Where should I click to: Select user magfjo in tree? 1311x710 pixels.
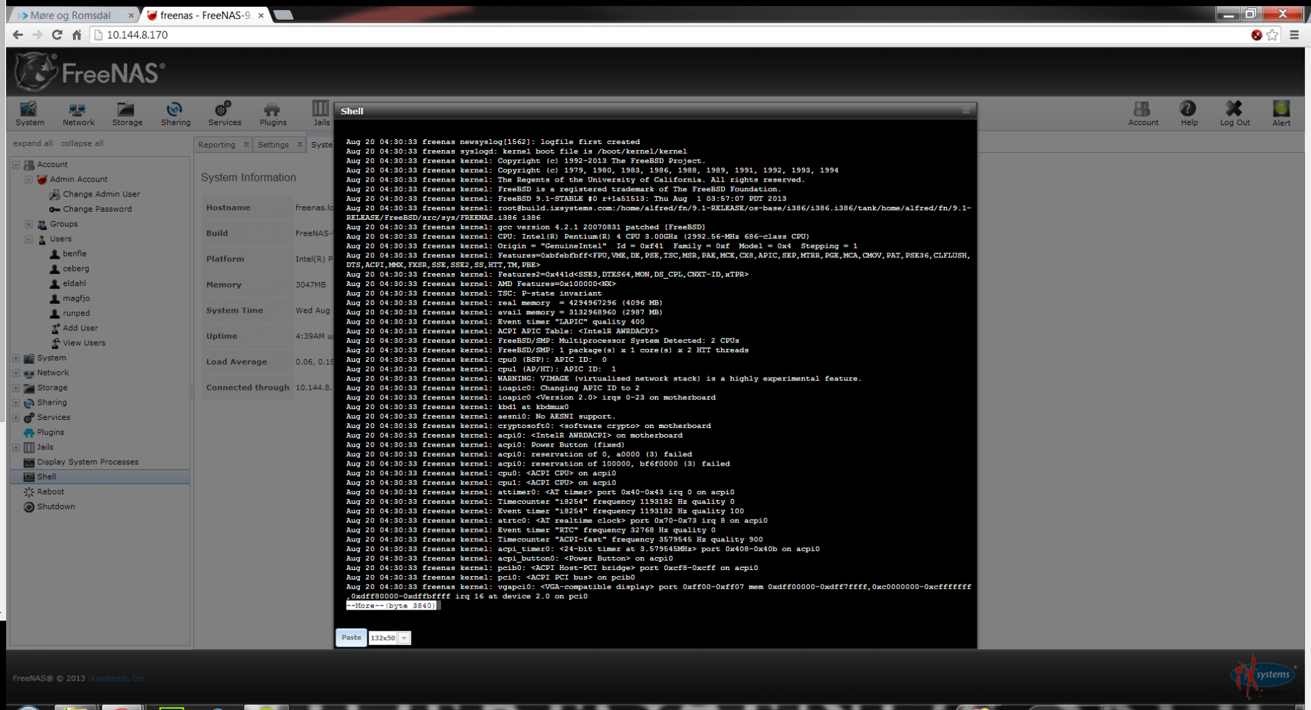coord(76,298)
